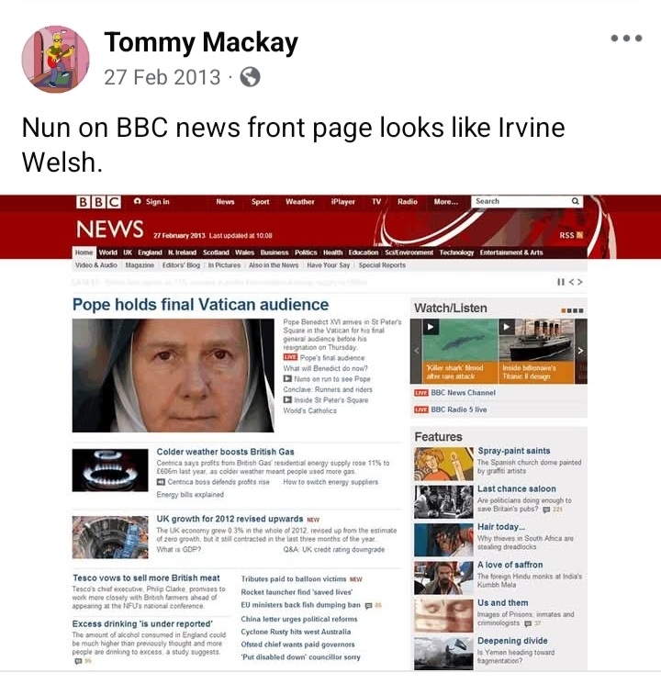Screen dimensions: 661x684
Task: Click the search magnifier icon
Action: point(576,201)
